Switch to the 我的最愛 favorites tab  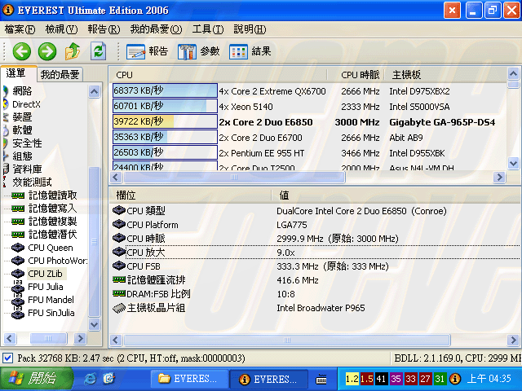[60, 74]
